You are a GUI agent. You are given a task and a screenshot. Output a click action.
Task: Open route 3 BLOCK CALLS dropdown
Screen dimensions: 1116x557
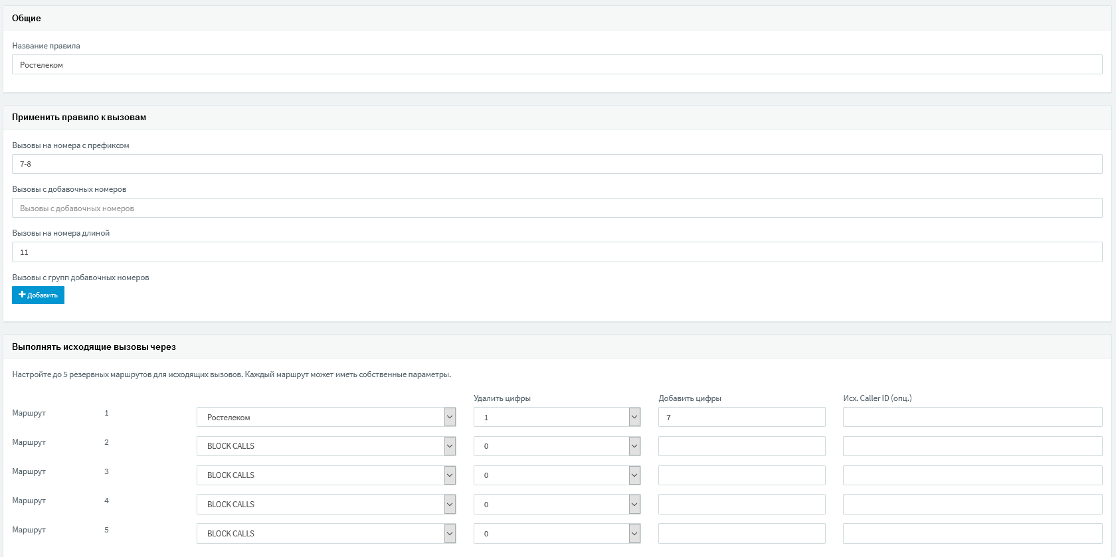(326, 475)
